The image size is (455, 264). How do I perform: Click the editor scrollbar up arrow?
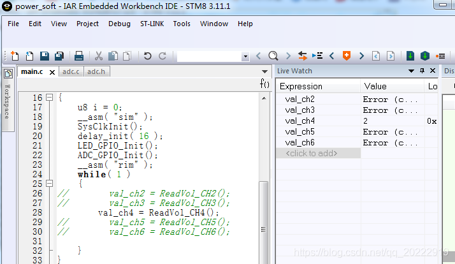pyautogui.click(x=264, y=98)
